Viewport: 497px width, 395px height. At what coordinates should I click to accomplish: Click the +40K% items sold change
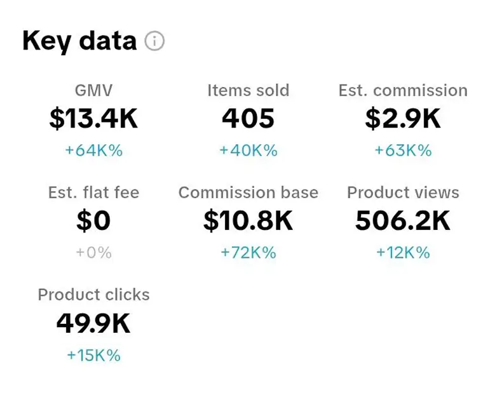tap(248, 151)
